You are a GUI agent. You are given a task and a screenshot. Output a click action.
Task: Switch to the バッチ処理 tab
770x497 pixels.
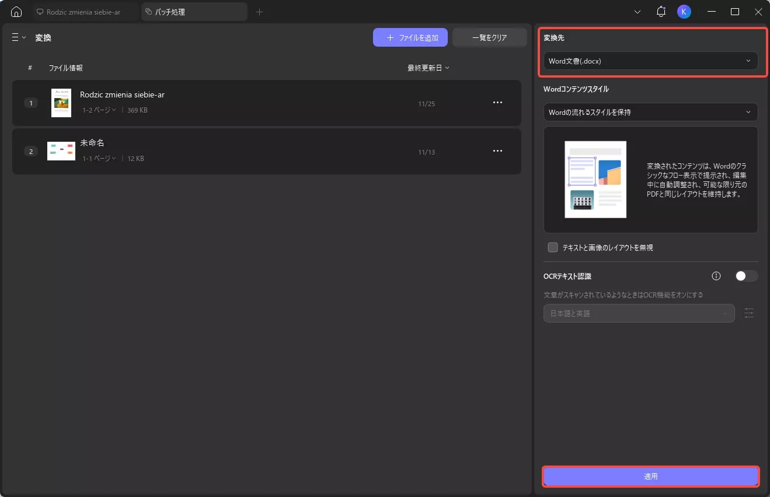(193, 11)
